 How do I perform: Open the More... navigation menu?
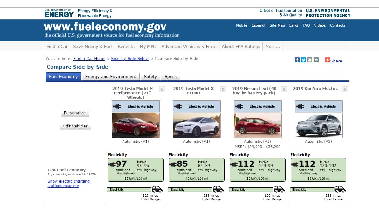click(273, 46)
